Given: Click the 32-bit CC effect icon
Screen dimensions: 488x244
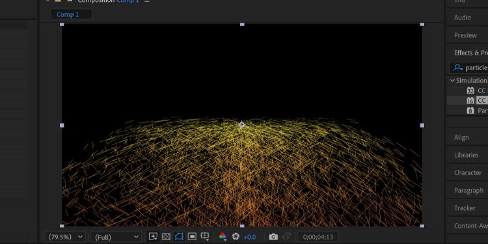Looking at the screenshot, I should 470,90.
